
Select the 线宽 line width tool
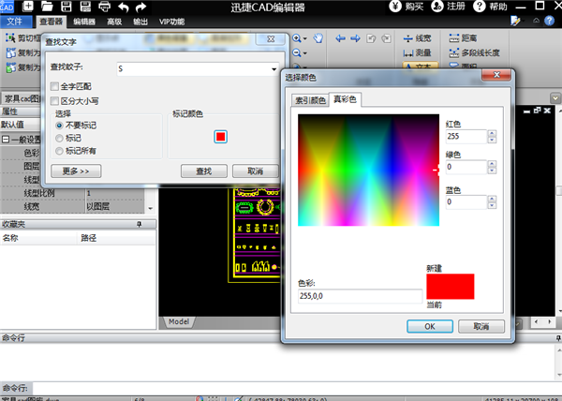click(x=417, y=38)
